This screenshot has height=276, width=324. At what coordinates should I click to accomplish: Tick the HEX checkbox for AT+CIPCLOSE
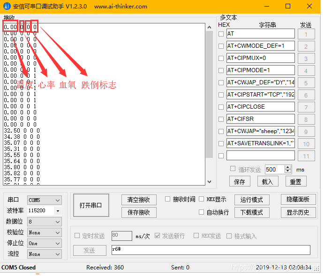coord(221,107)
